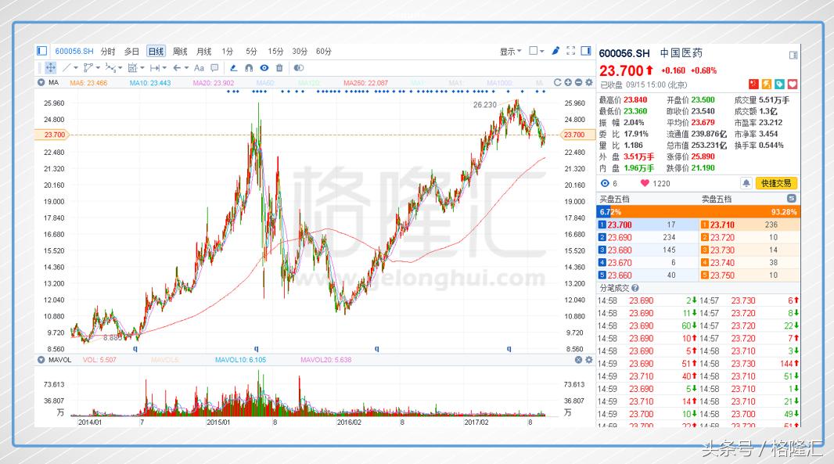Set price alert with bell icon
834x464 pixels.
point(746,183)
